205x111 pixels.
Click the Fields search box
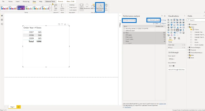196,20
